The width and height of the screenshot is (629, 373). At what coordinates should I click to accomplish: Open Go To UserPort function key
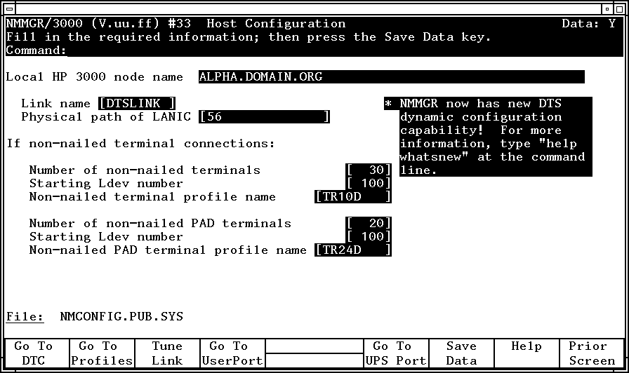point(232,353)
